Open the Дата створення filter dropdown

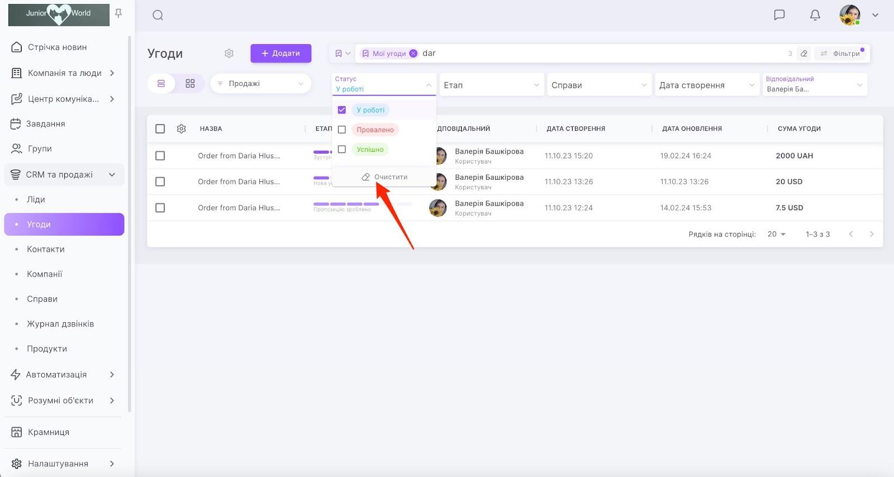(706, 85)
